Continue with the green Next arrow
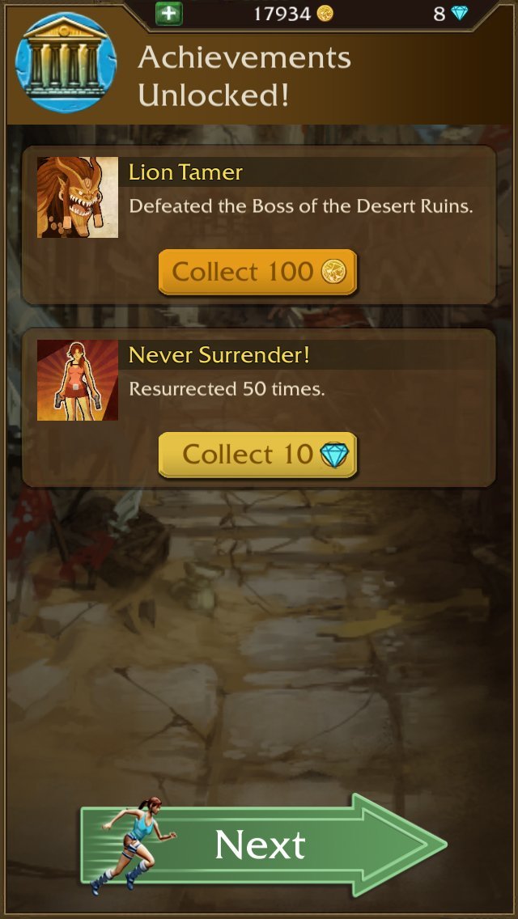518x919 pixels. [264, 845]
